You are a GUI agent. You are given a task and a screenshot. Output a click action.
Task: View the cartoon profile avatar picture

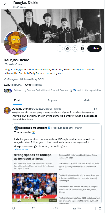point(16,43)
